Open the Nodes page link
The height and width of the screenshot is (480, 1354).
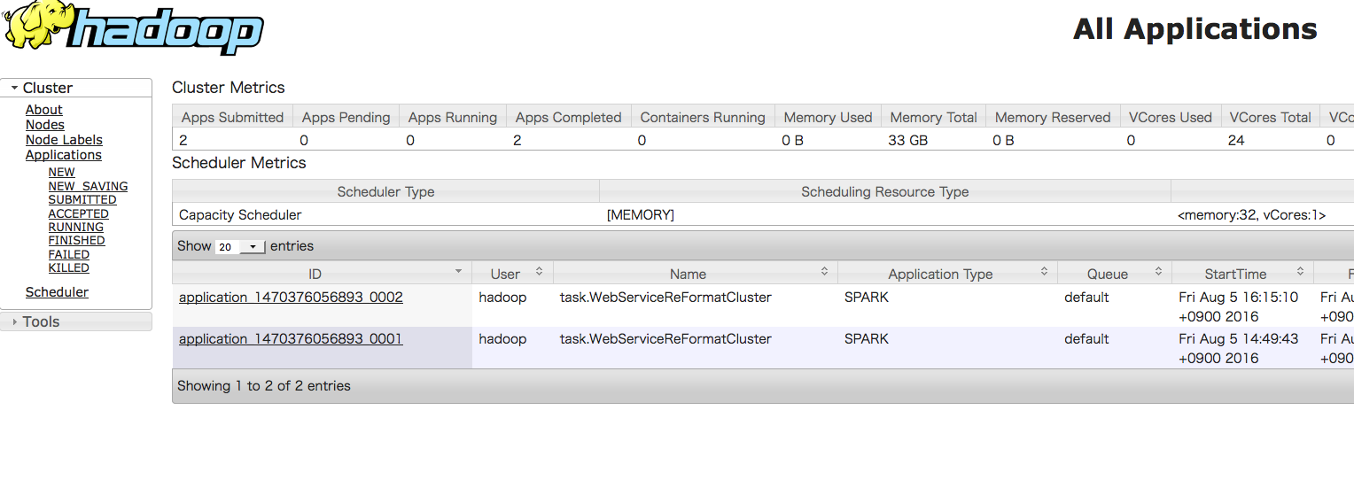44,125
